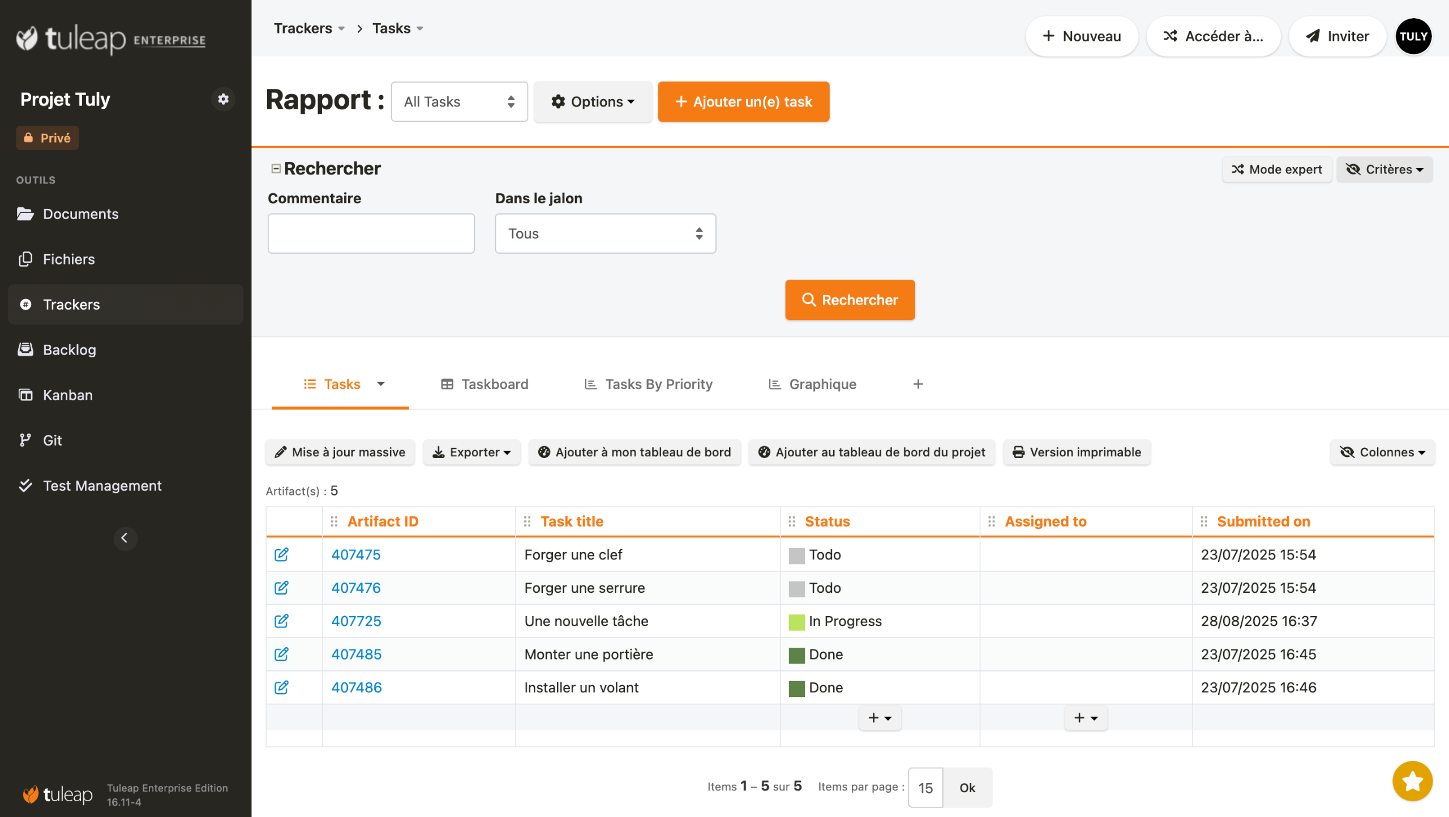The width and height of the screenshot is (1449, 817).
Task: Click the edit icon for artifact 407475
Action: tap(281, 554)
